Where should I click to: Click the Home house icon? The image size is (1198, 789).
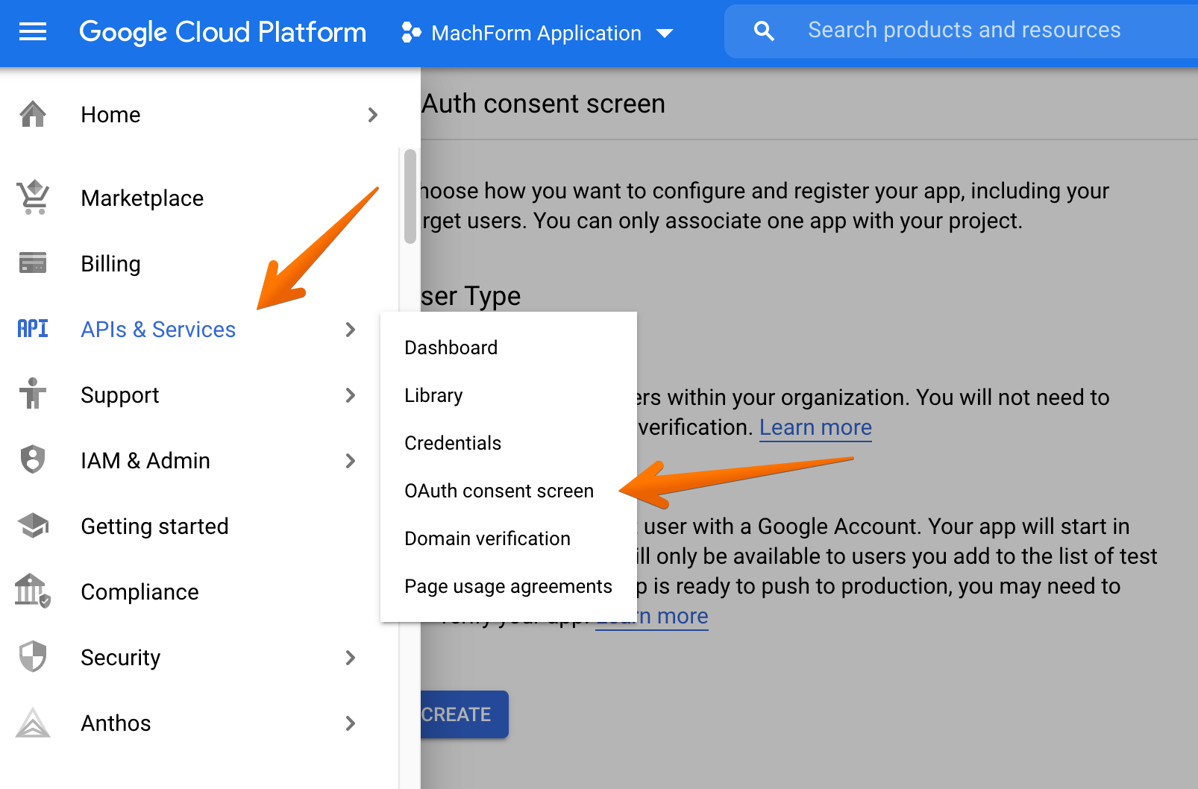click(x=33, y=115)
